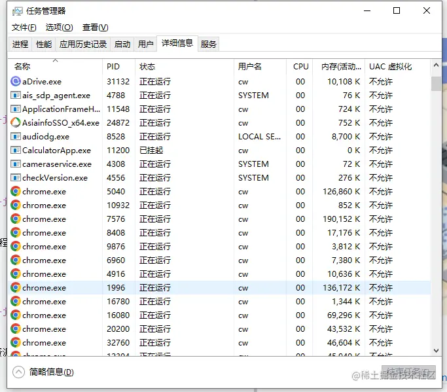Sort by the CPU column header
The height and width of the screenshot is (392, 447).
pyautogui.click(x=299, y=67)
